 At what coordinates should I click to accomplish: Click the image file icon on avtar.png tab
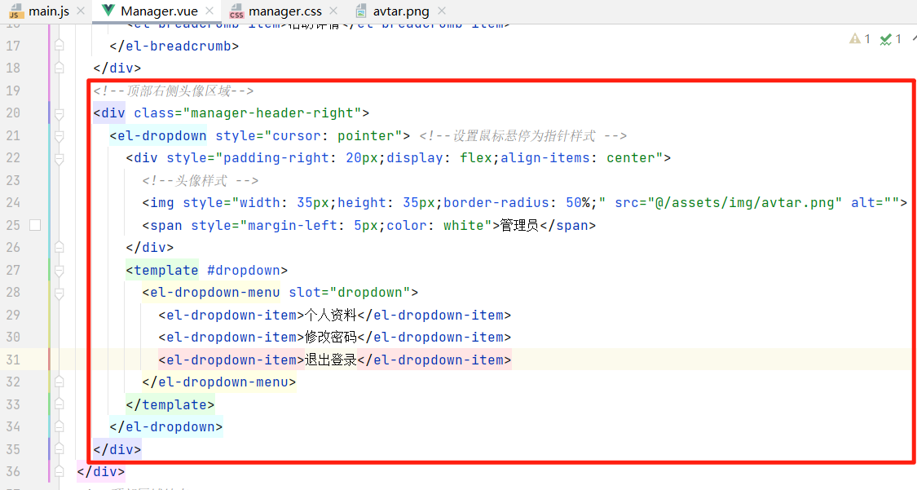click(361, 11)
